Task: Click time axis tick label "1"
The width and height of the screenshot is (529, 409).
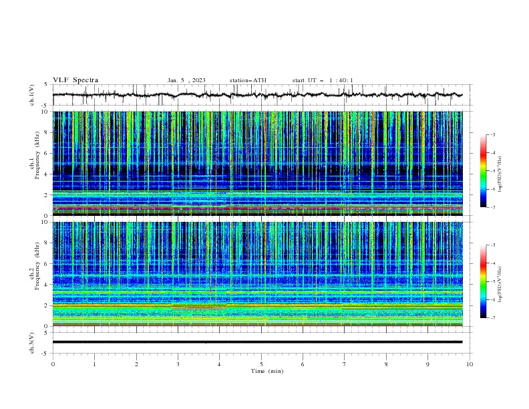Action: click(94, 364)
